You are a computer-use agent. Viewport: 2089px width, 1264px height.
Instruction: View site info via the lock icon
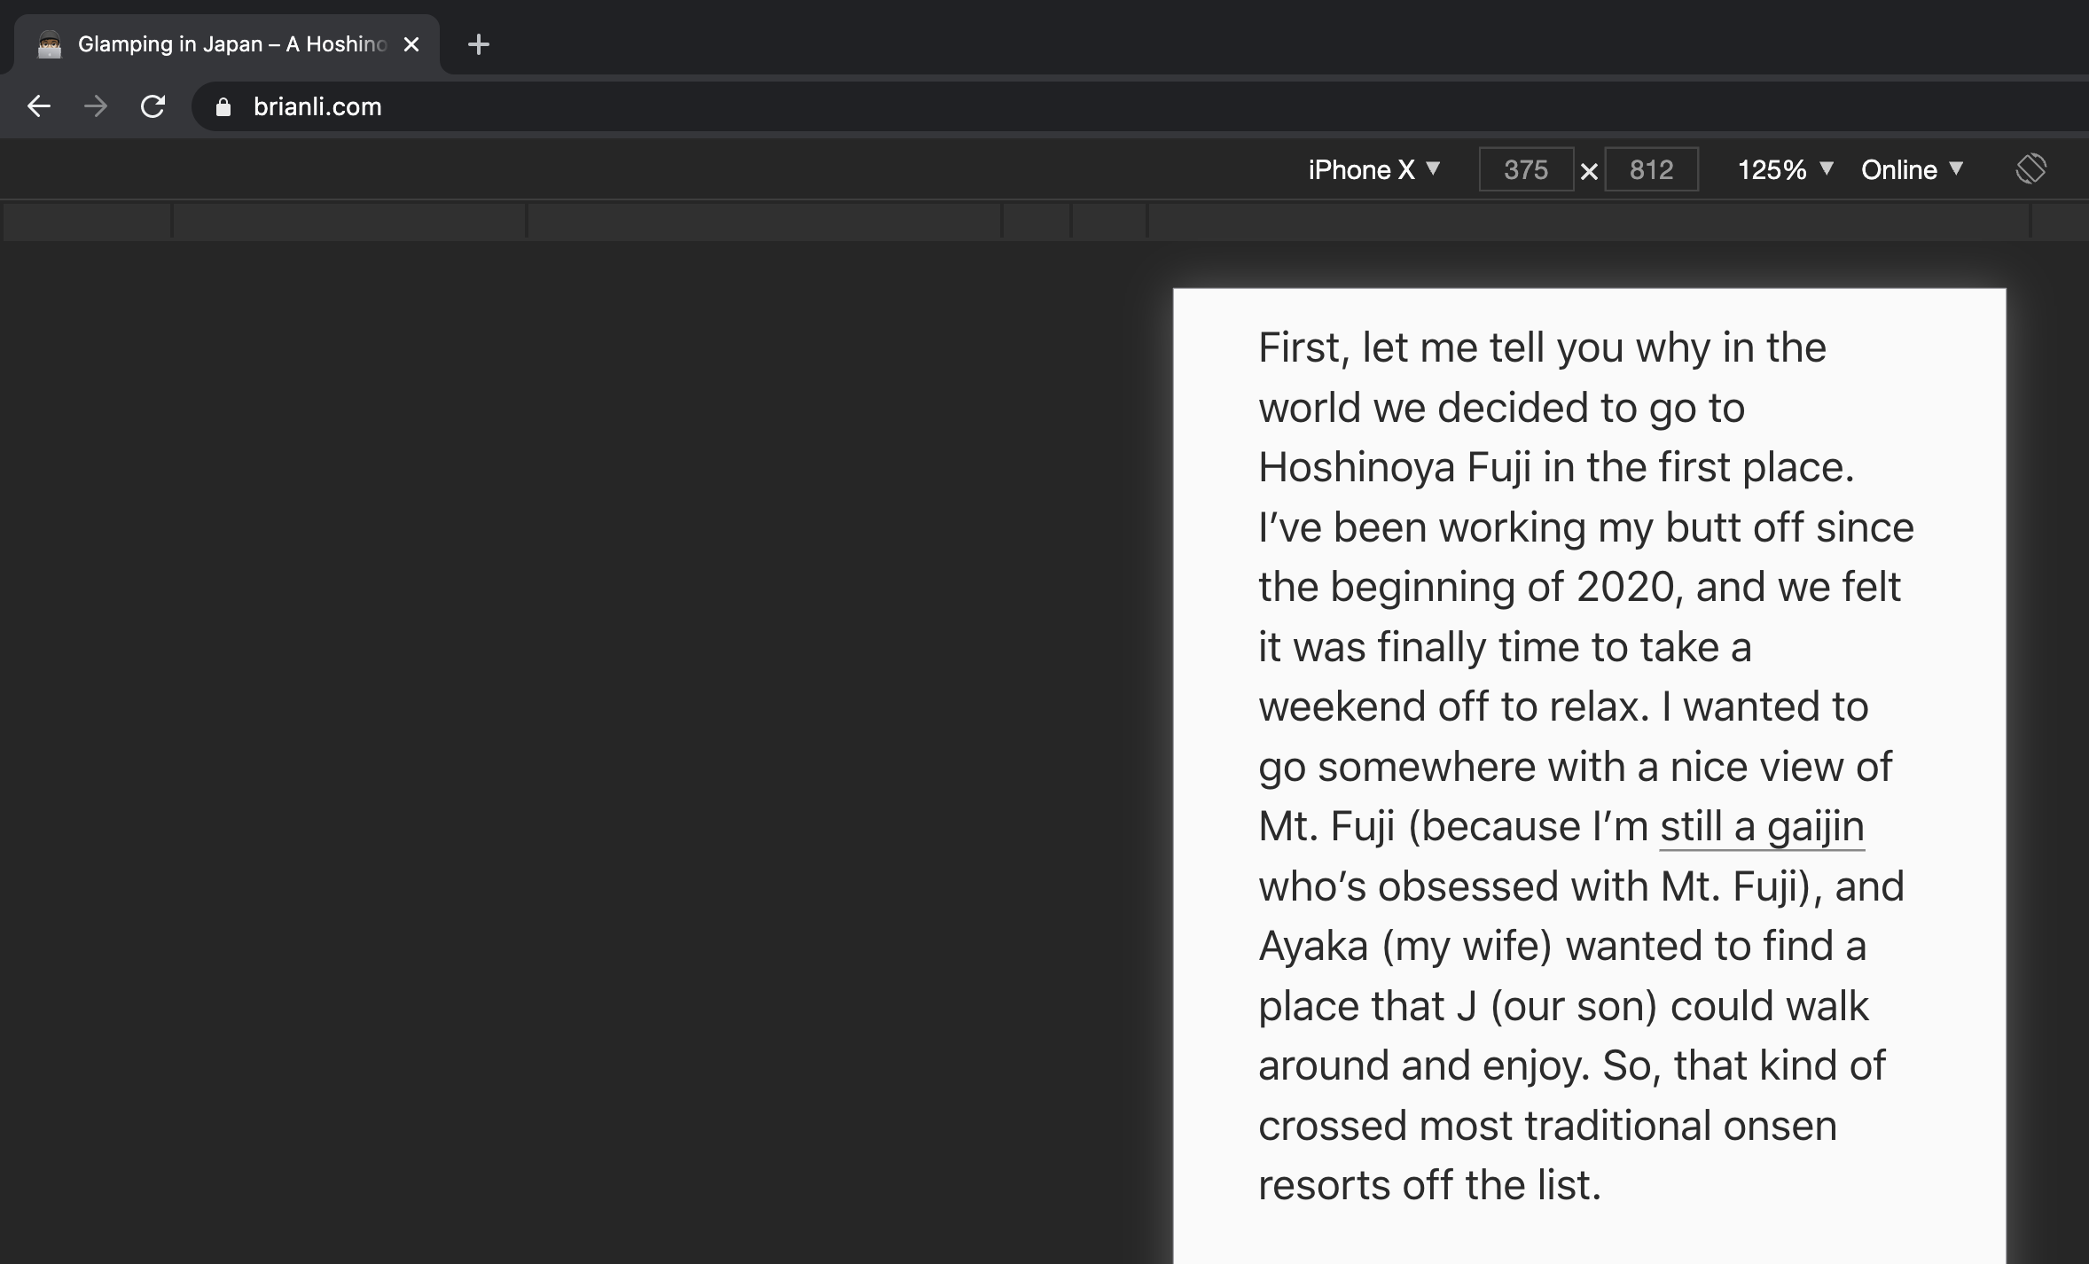223,107
